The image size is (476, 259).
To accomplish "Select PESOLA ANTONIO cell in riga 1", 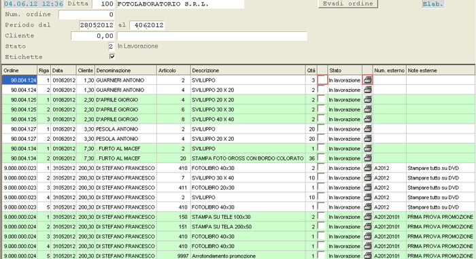I will click(126, 128).
